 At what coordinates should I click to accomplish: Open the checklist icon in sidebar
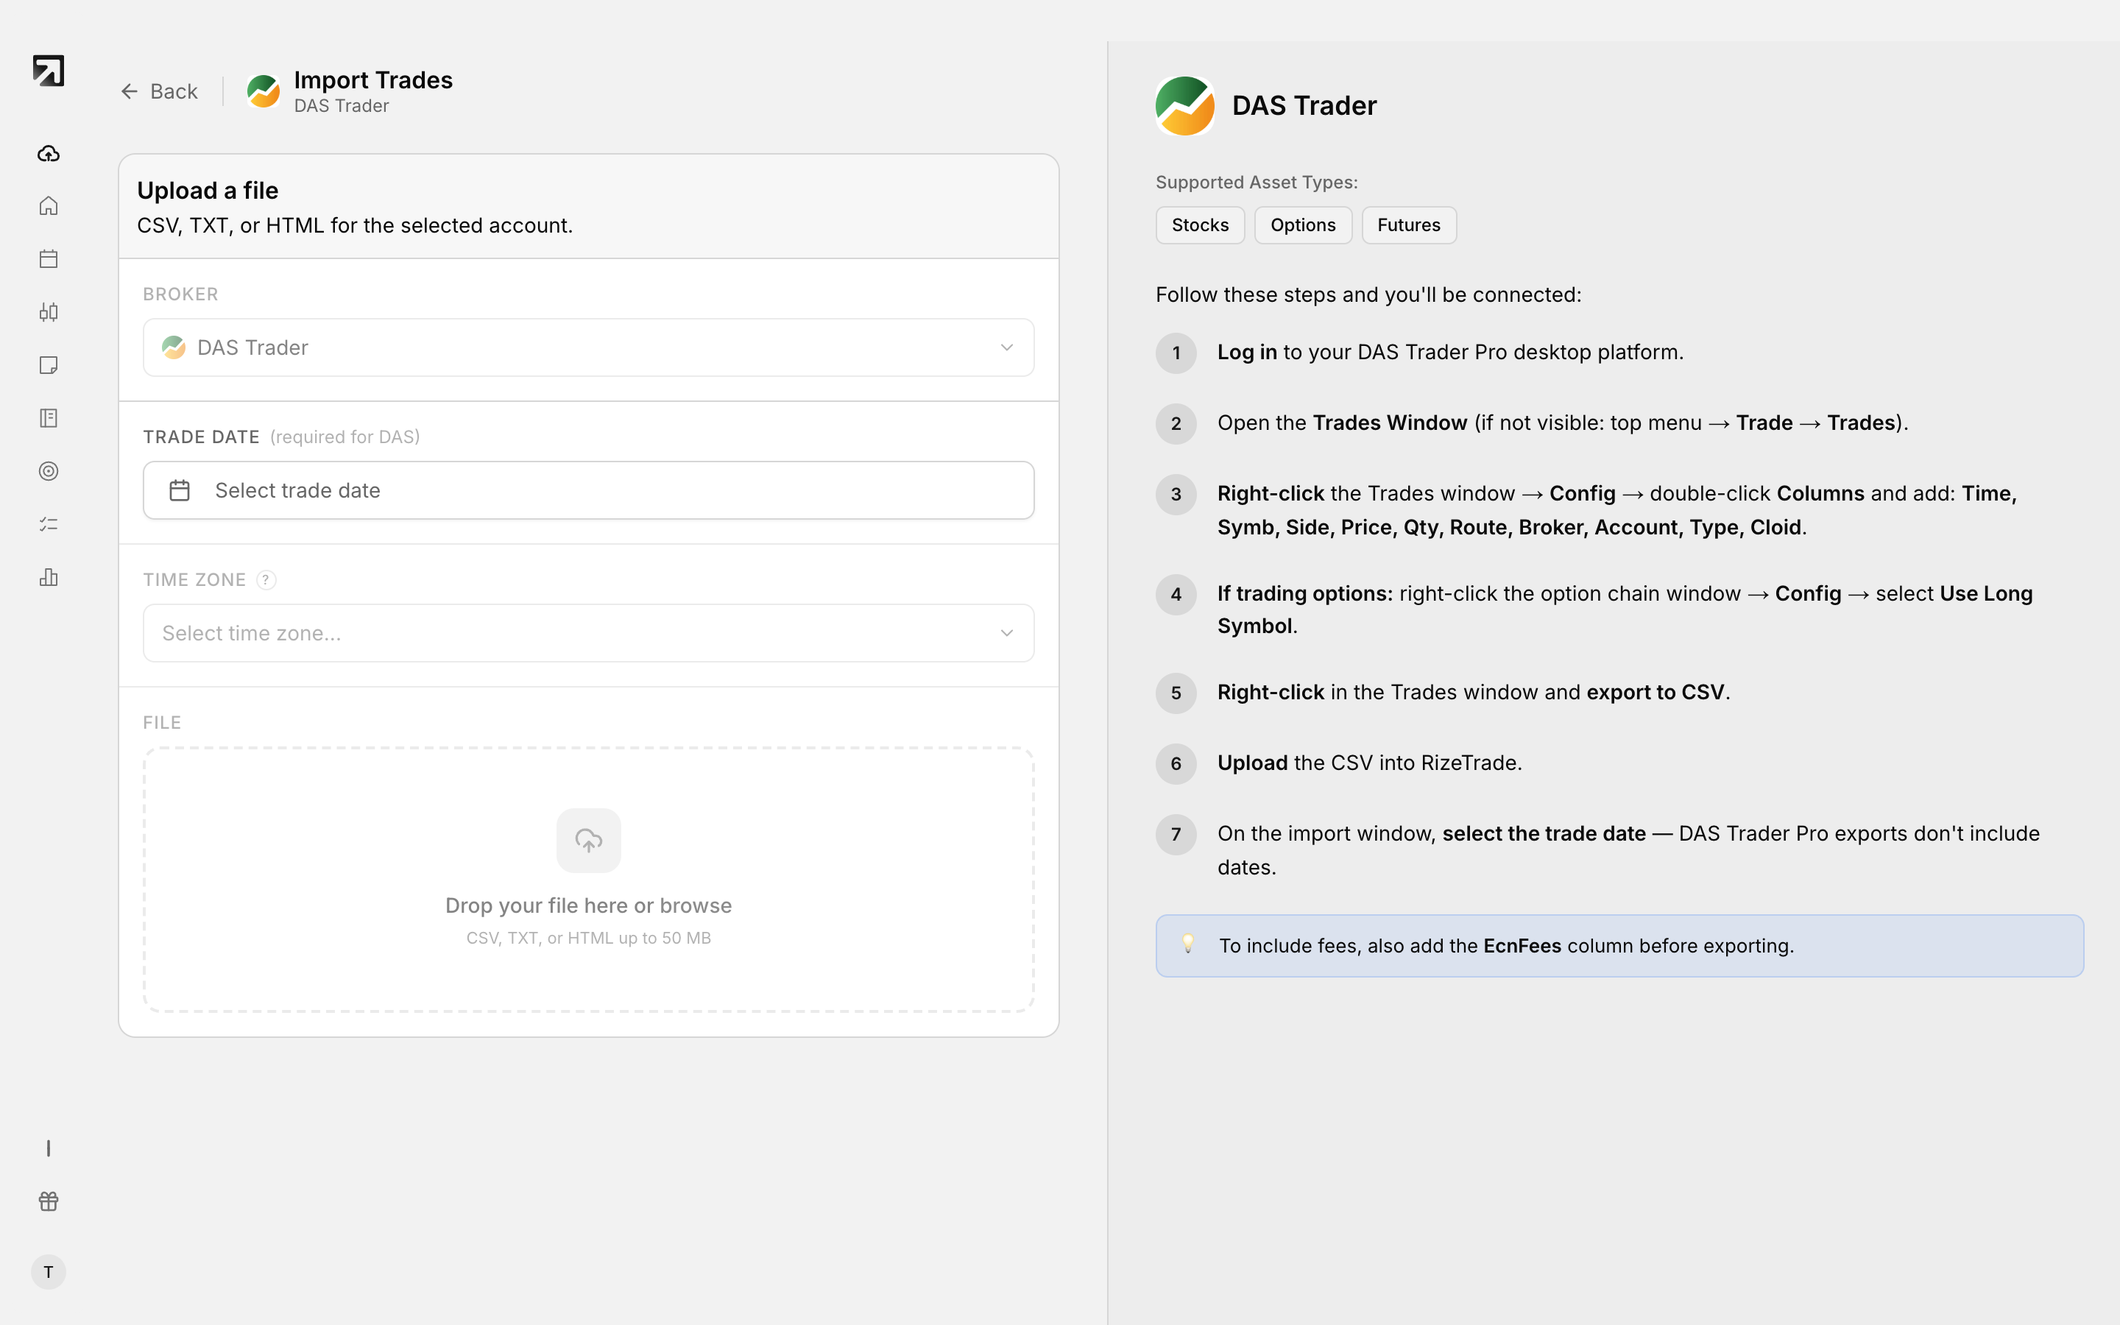pos(48,524)
